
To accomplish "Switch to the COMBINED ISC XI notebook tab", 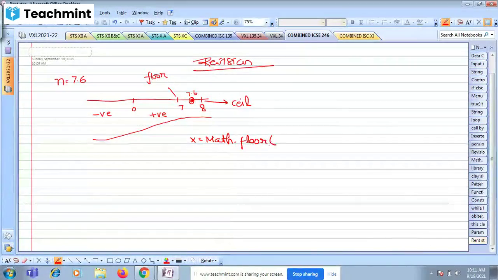I will point(356,35).
